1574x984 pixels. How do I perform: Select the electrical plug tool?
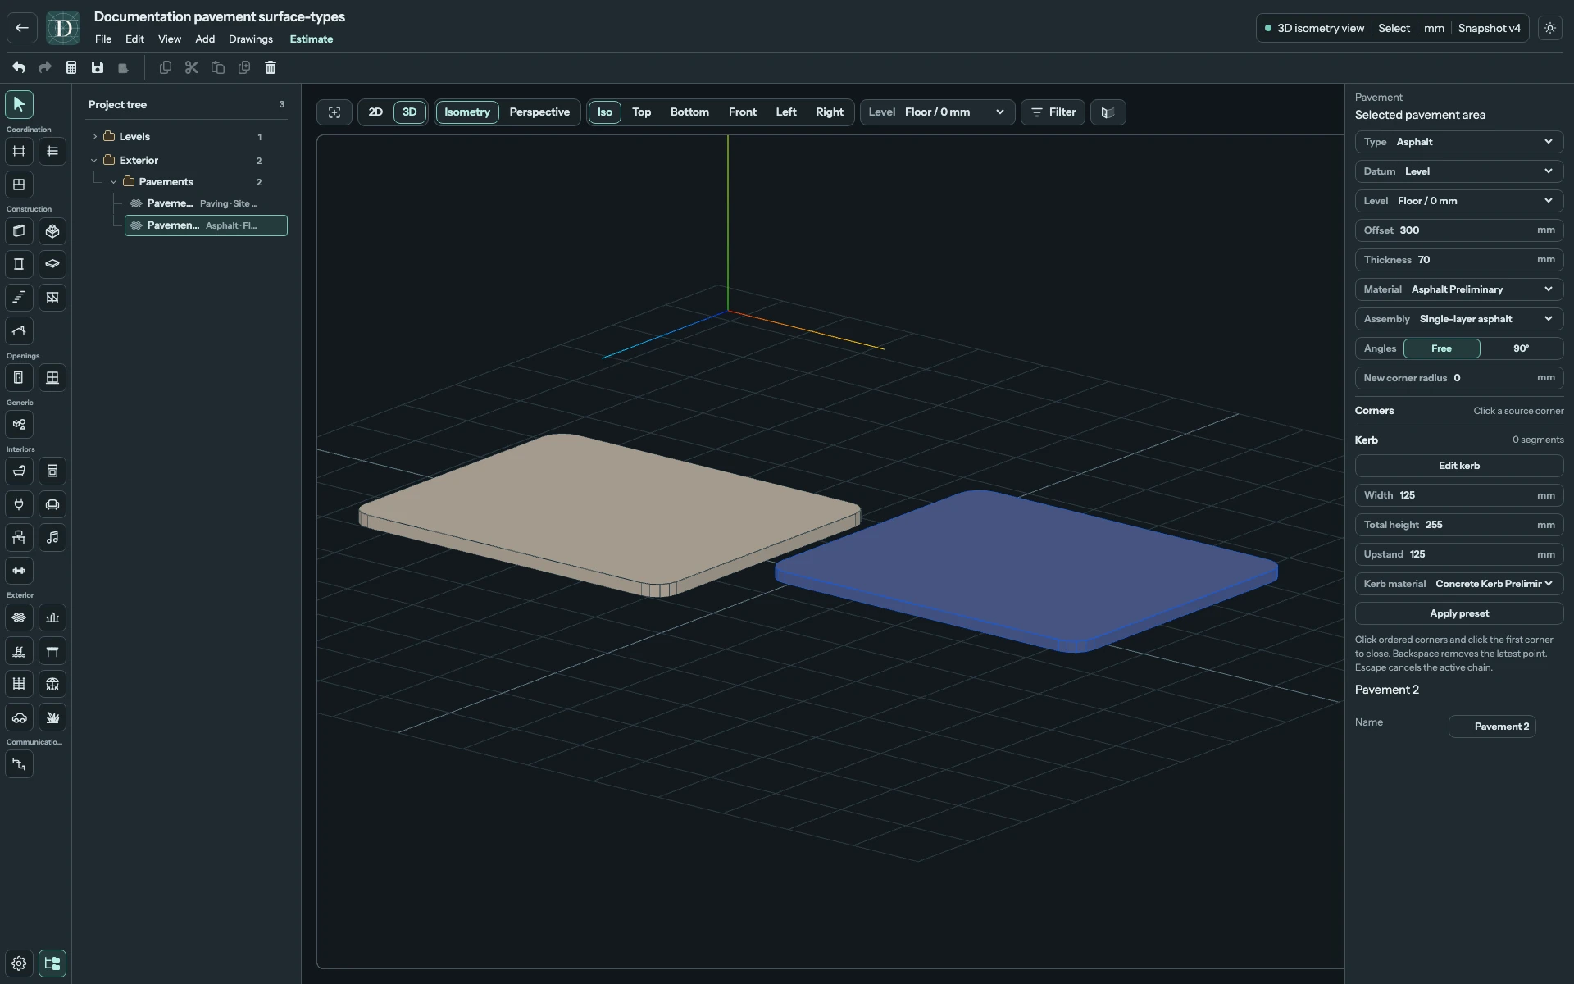click(19, 504)
